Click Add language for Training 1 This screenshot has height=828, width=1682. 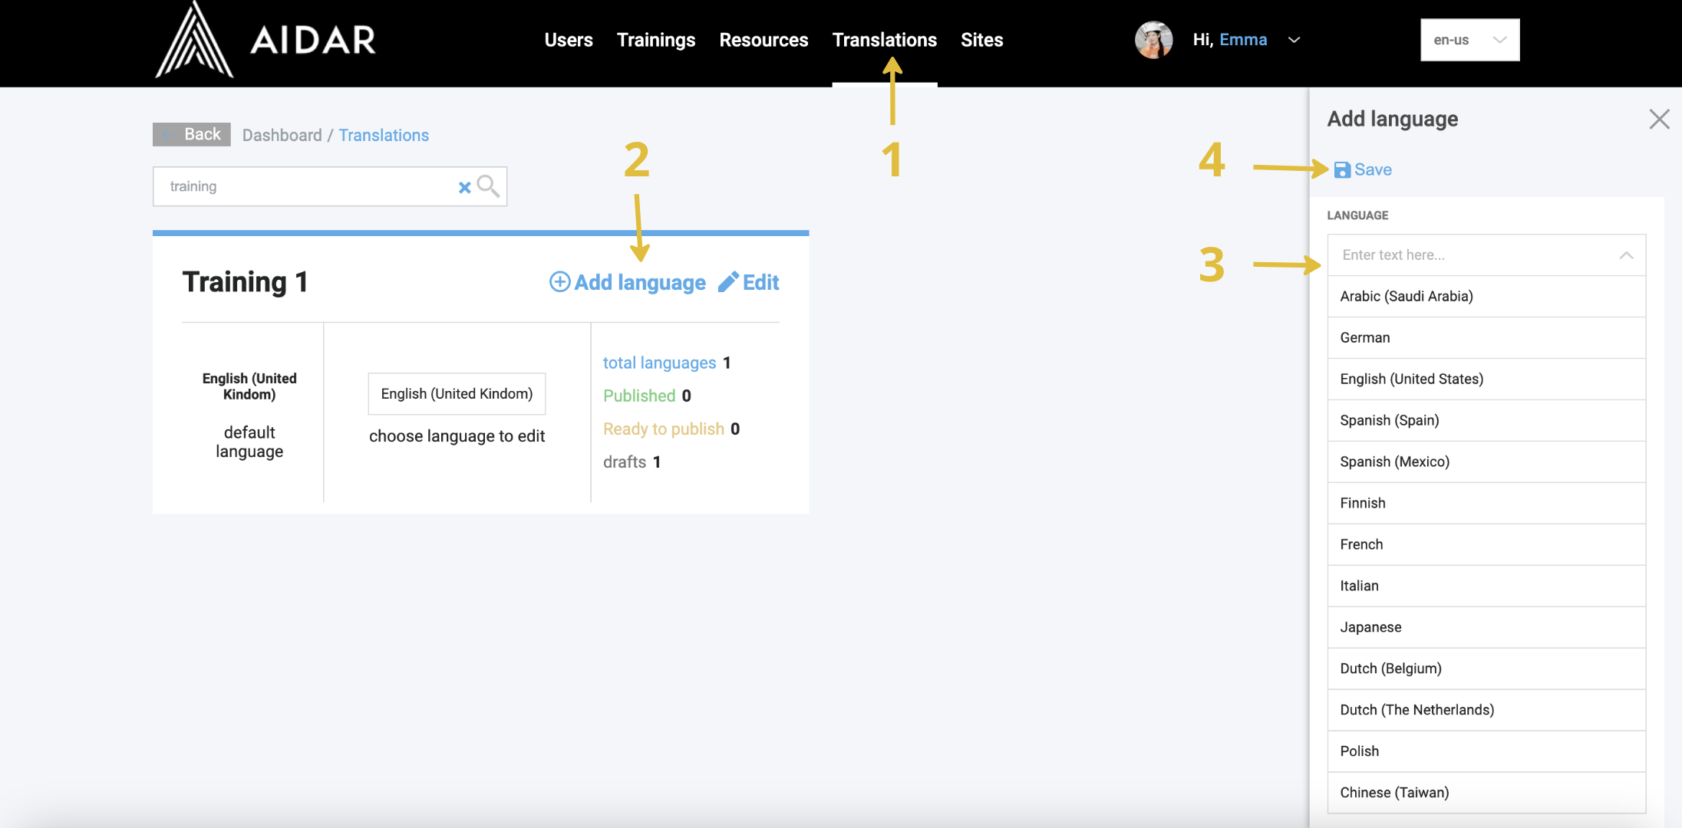click(628, 282)
